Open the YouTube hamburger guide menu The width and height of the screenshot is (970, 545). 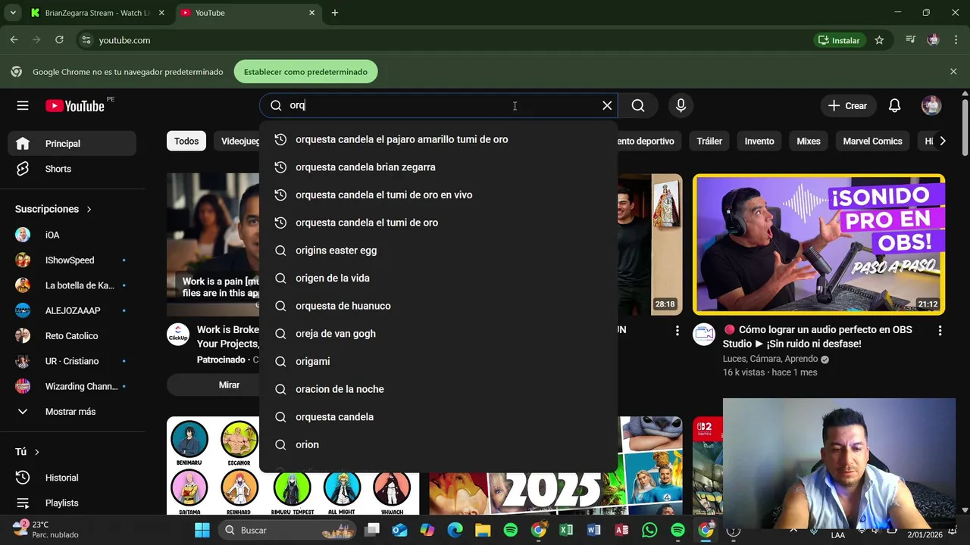coord(23,106)
